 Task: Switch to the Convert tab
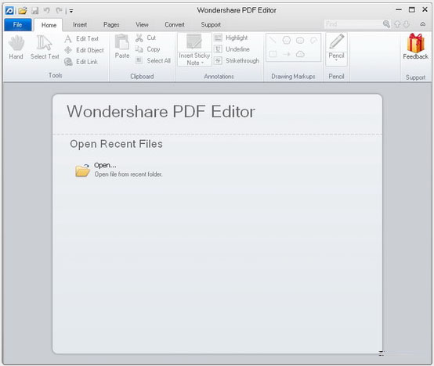(x=175, y=25)
